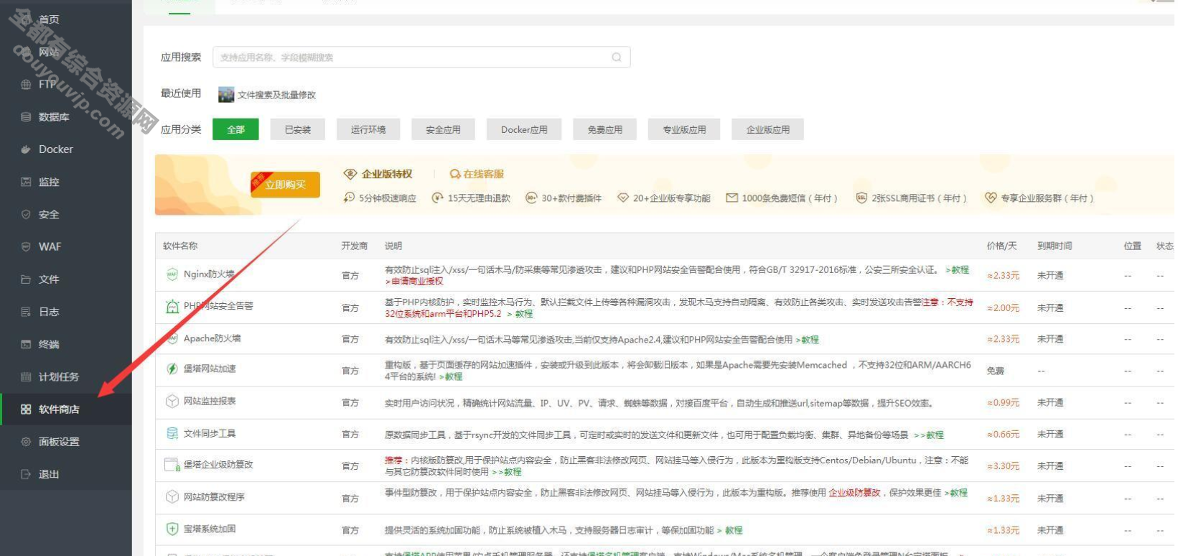Click the 企业级防篡改 red link
This screenshot has height=556, width=1178.
(854, 492)
